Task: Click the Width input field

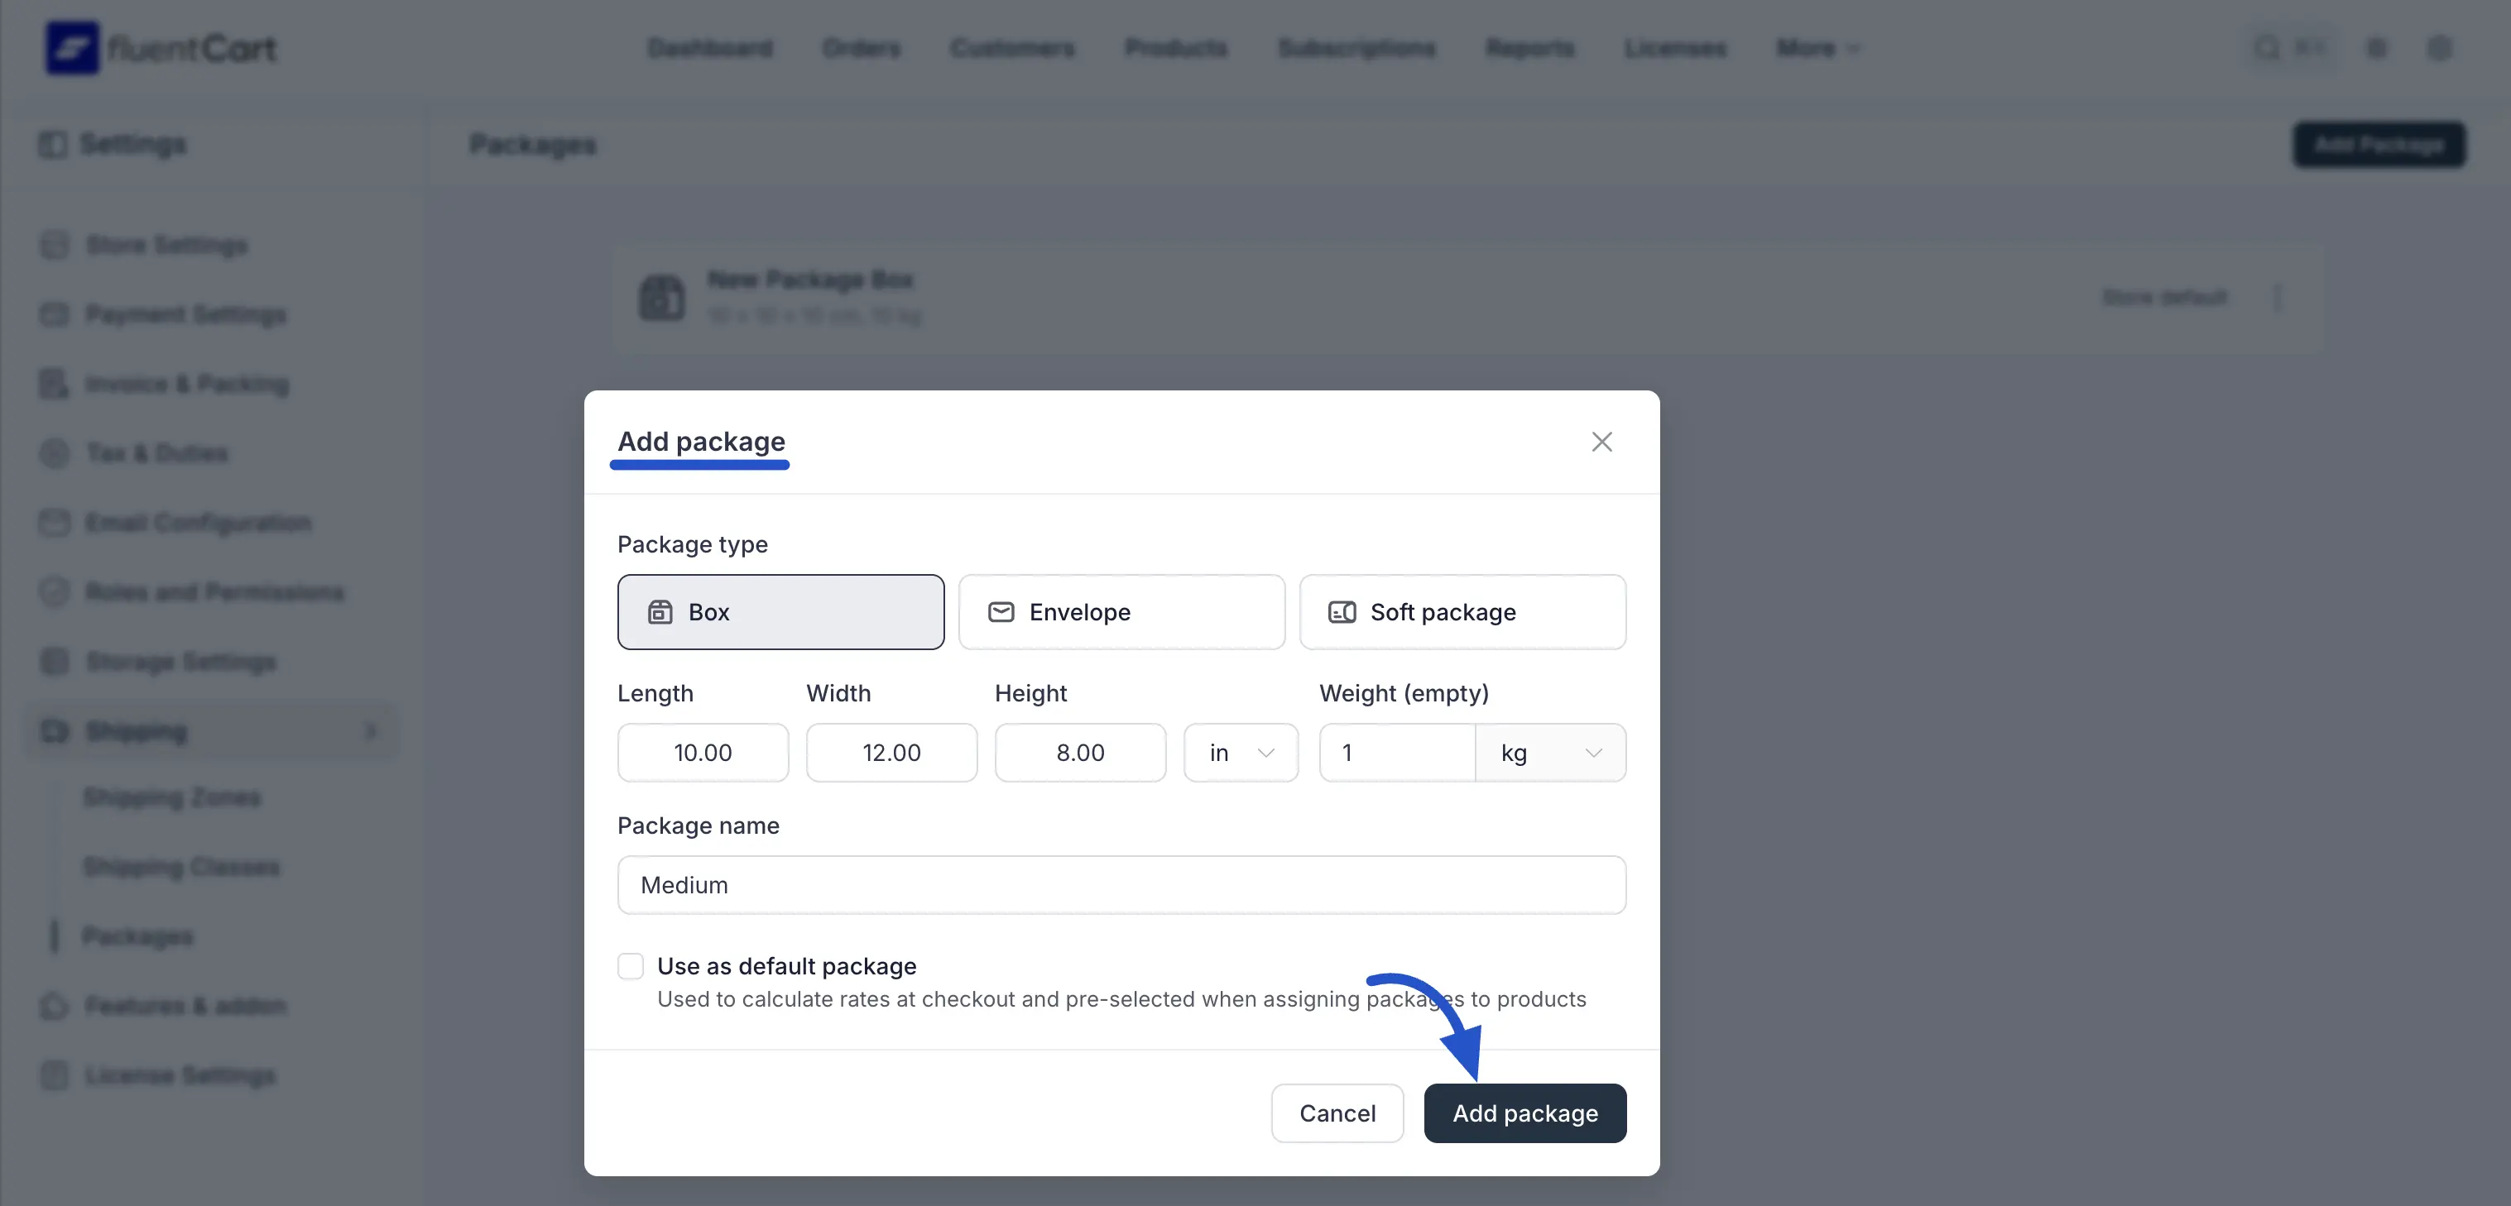Action: (x=891, y=752)
